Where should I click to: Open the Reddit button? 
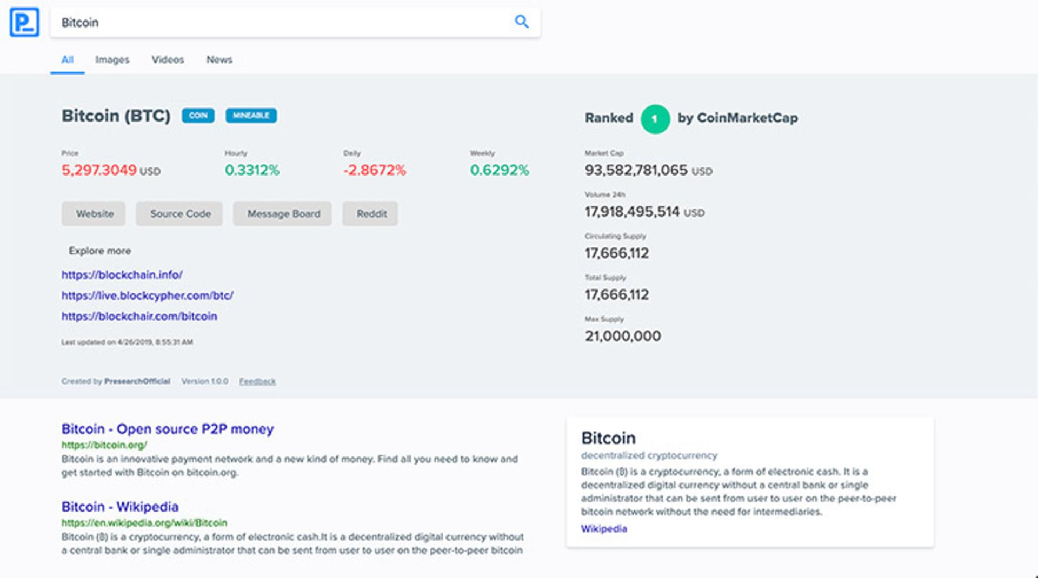coord(370,214)
